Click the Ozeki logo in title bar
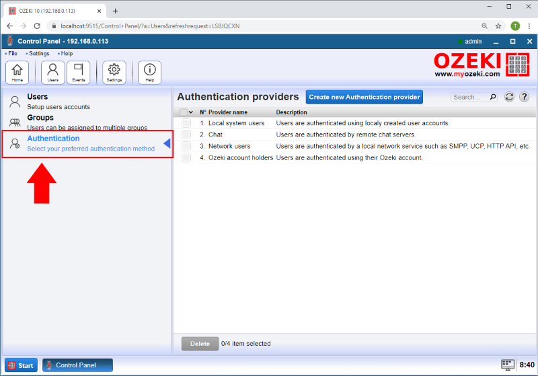Viewport: 538px width, 376px height. (10, 41)
